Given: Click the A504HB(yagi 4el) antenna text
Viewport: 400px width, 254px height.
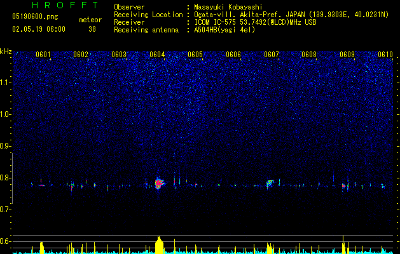Looking at the screenshot, I should [x=224, y=30].
